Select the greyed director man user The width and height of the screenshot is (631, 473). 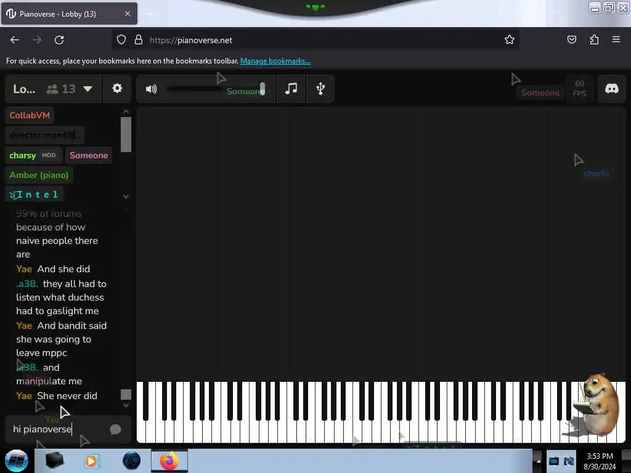44,135
